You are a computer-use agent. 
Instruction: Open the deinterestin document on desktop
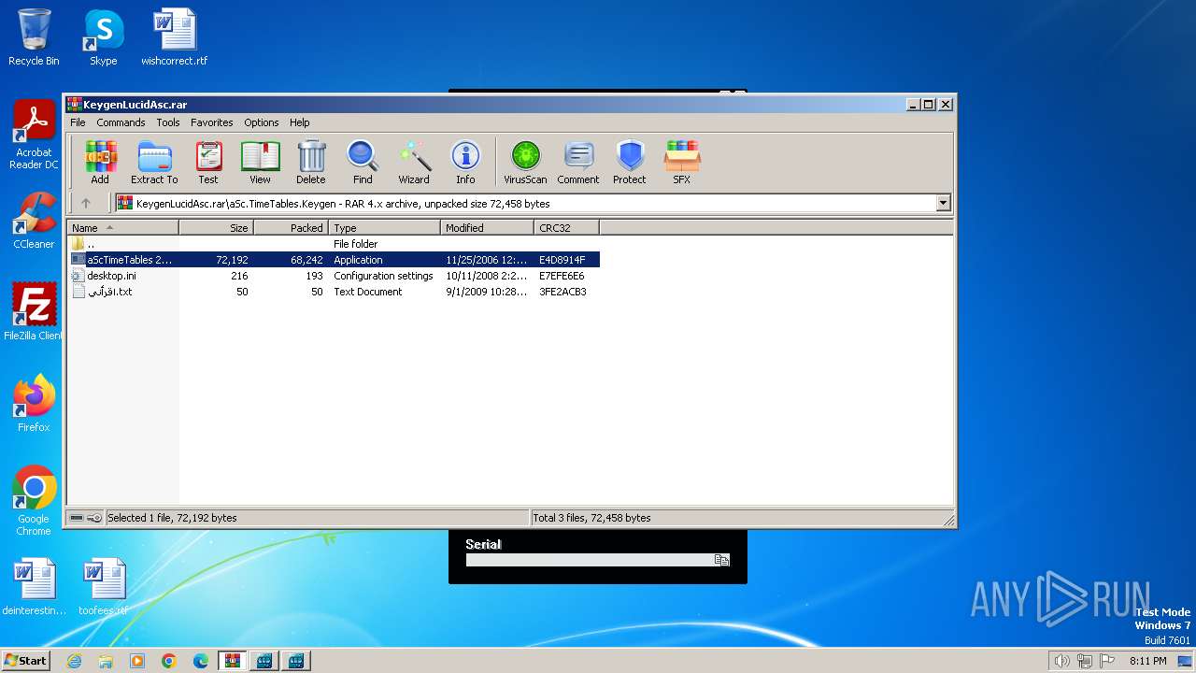pyautogui.click(x=34, y=587)
